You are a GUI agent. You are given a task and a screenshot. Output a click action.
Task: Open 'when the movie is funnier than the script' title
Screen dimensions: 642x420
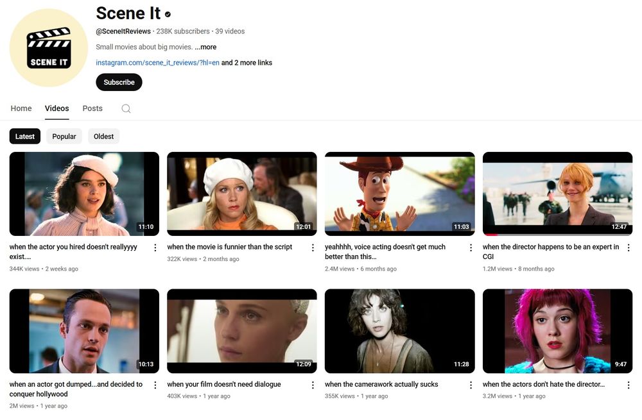click(230, 247)
